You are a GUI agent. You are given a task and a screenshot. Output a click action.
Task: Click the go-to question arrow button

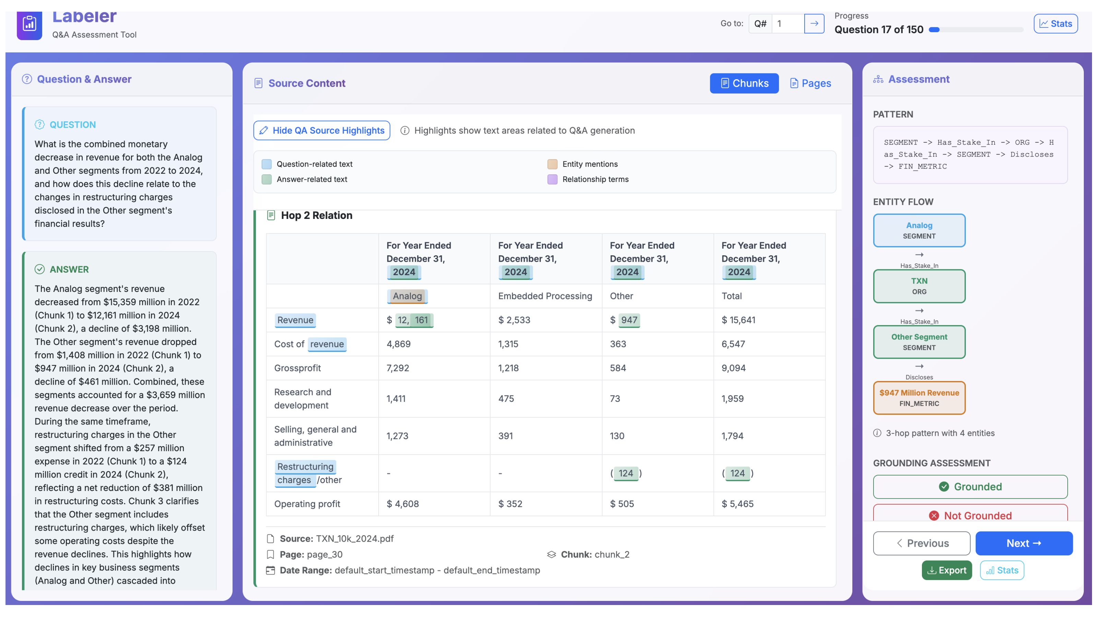coord(814,23)
